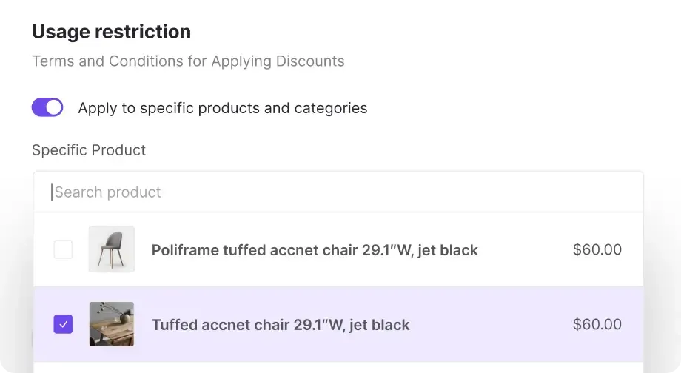The height and width of the screenshot is (373, 681).
Task: Click the 'Specific Product' field label
Action: [x=89, y=150]
